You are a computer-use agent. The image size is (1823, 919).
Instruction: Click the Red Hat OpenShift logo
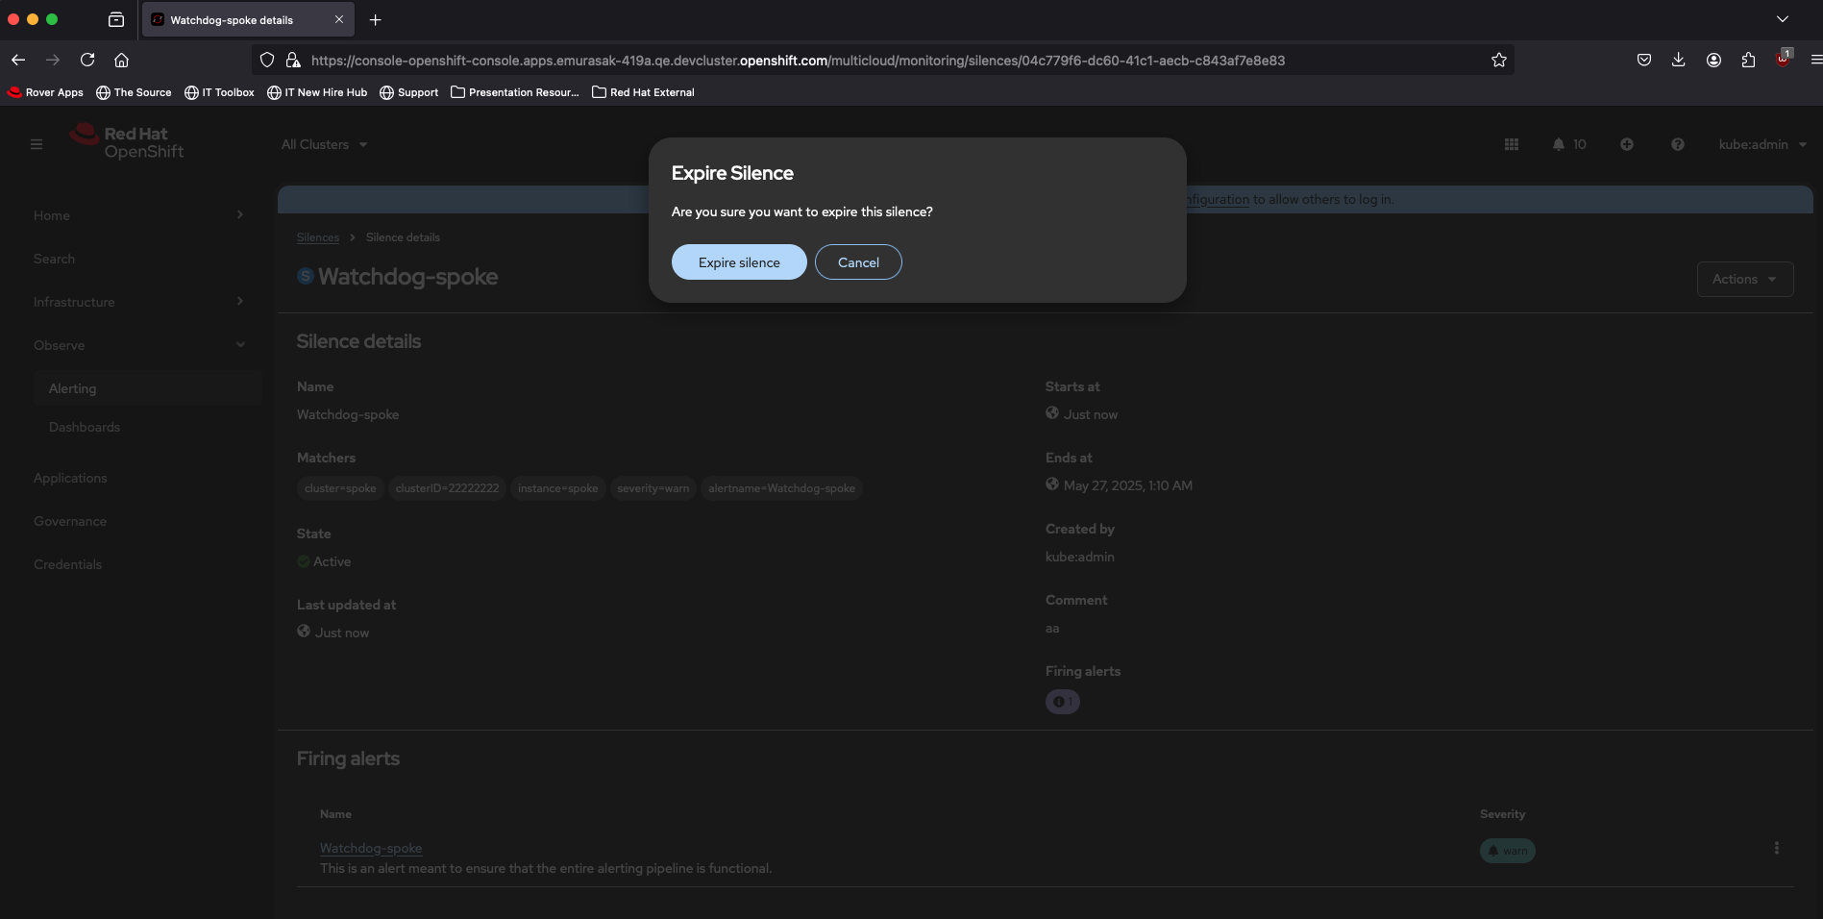click(x=127, y=142)
